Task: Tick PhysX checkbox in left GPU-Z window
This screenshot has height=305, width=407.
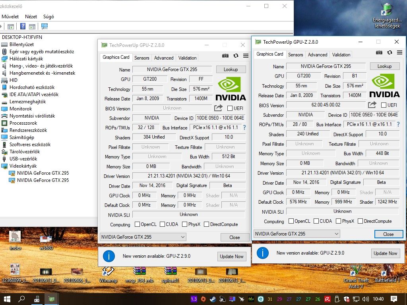Action: 184,224
